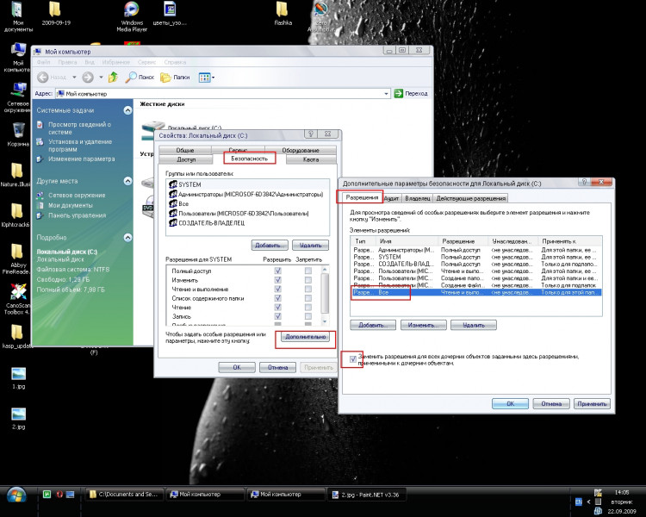Switch to the Безопасность tab

249,159
